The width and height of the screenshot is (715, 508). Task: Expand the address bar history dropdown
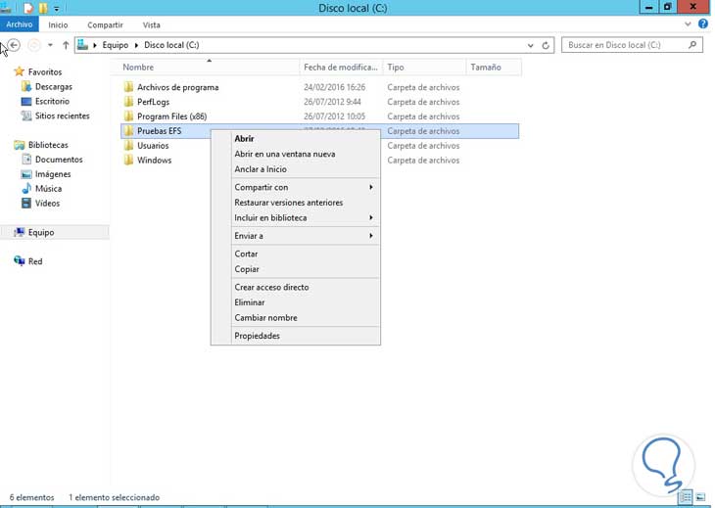coord(530,45)
